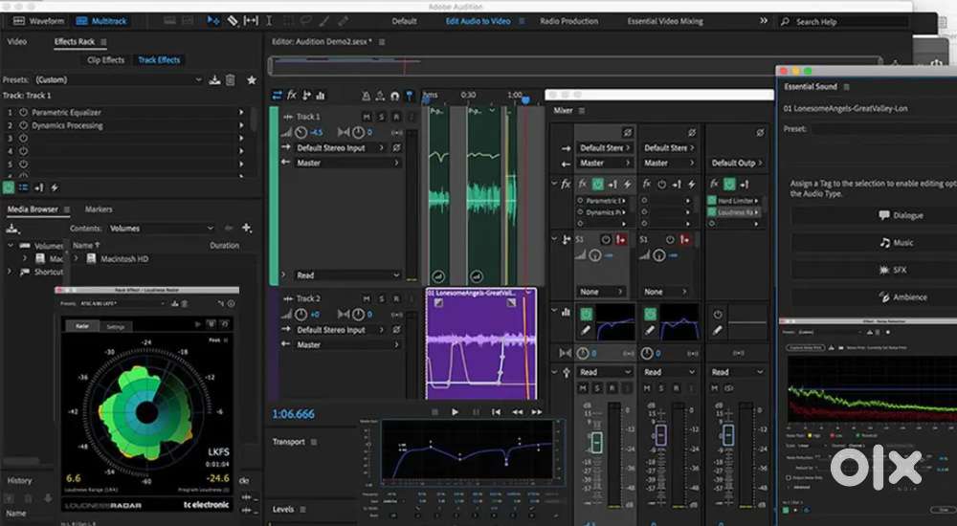Viewport: 957px width, 526px height.
Task: Select the Radio Production workspace
Action: pos(568,21)
